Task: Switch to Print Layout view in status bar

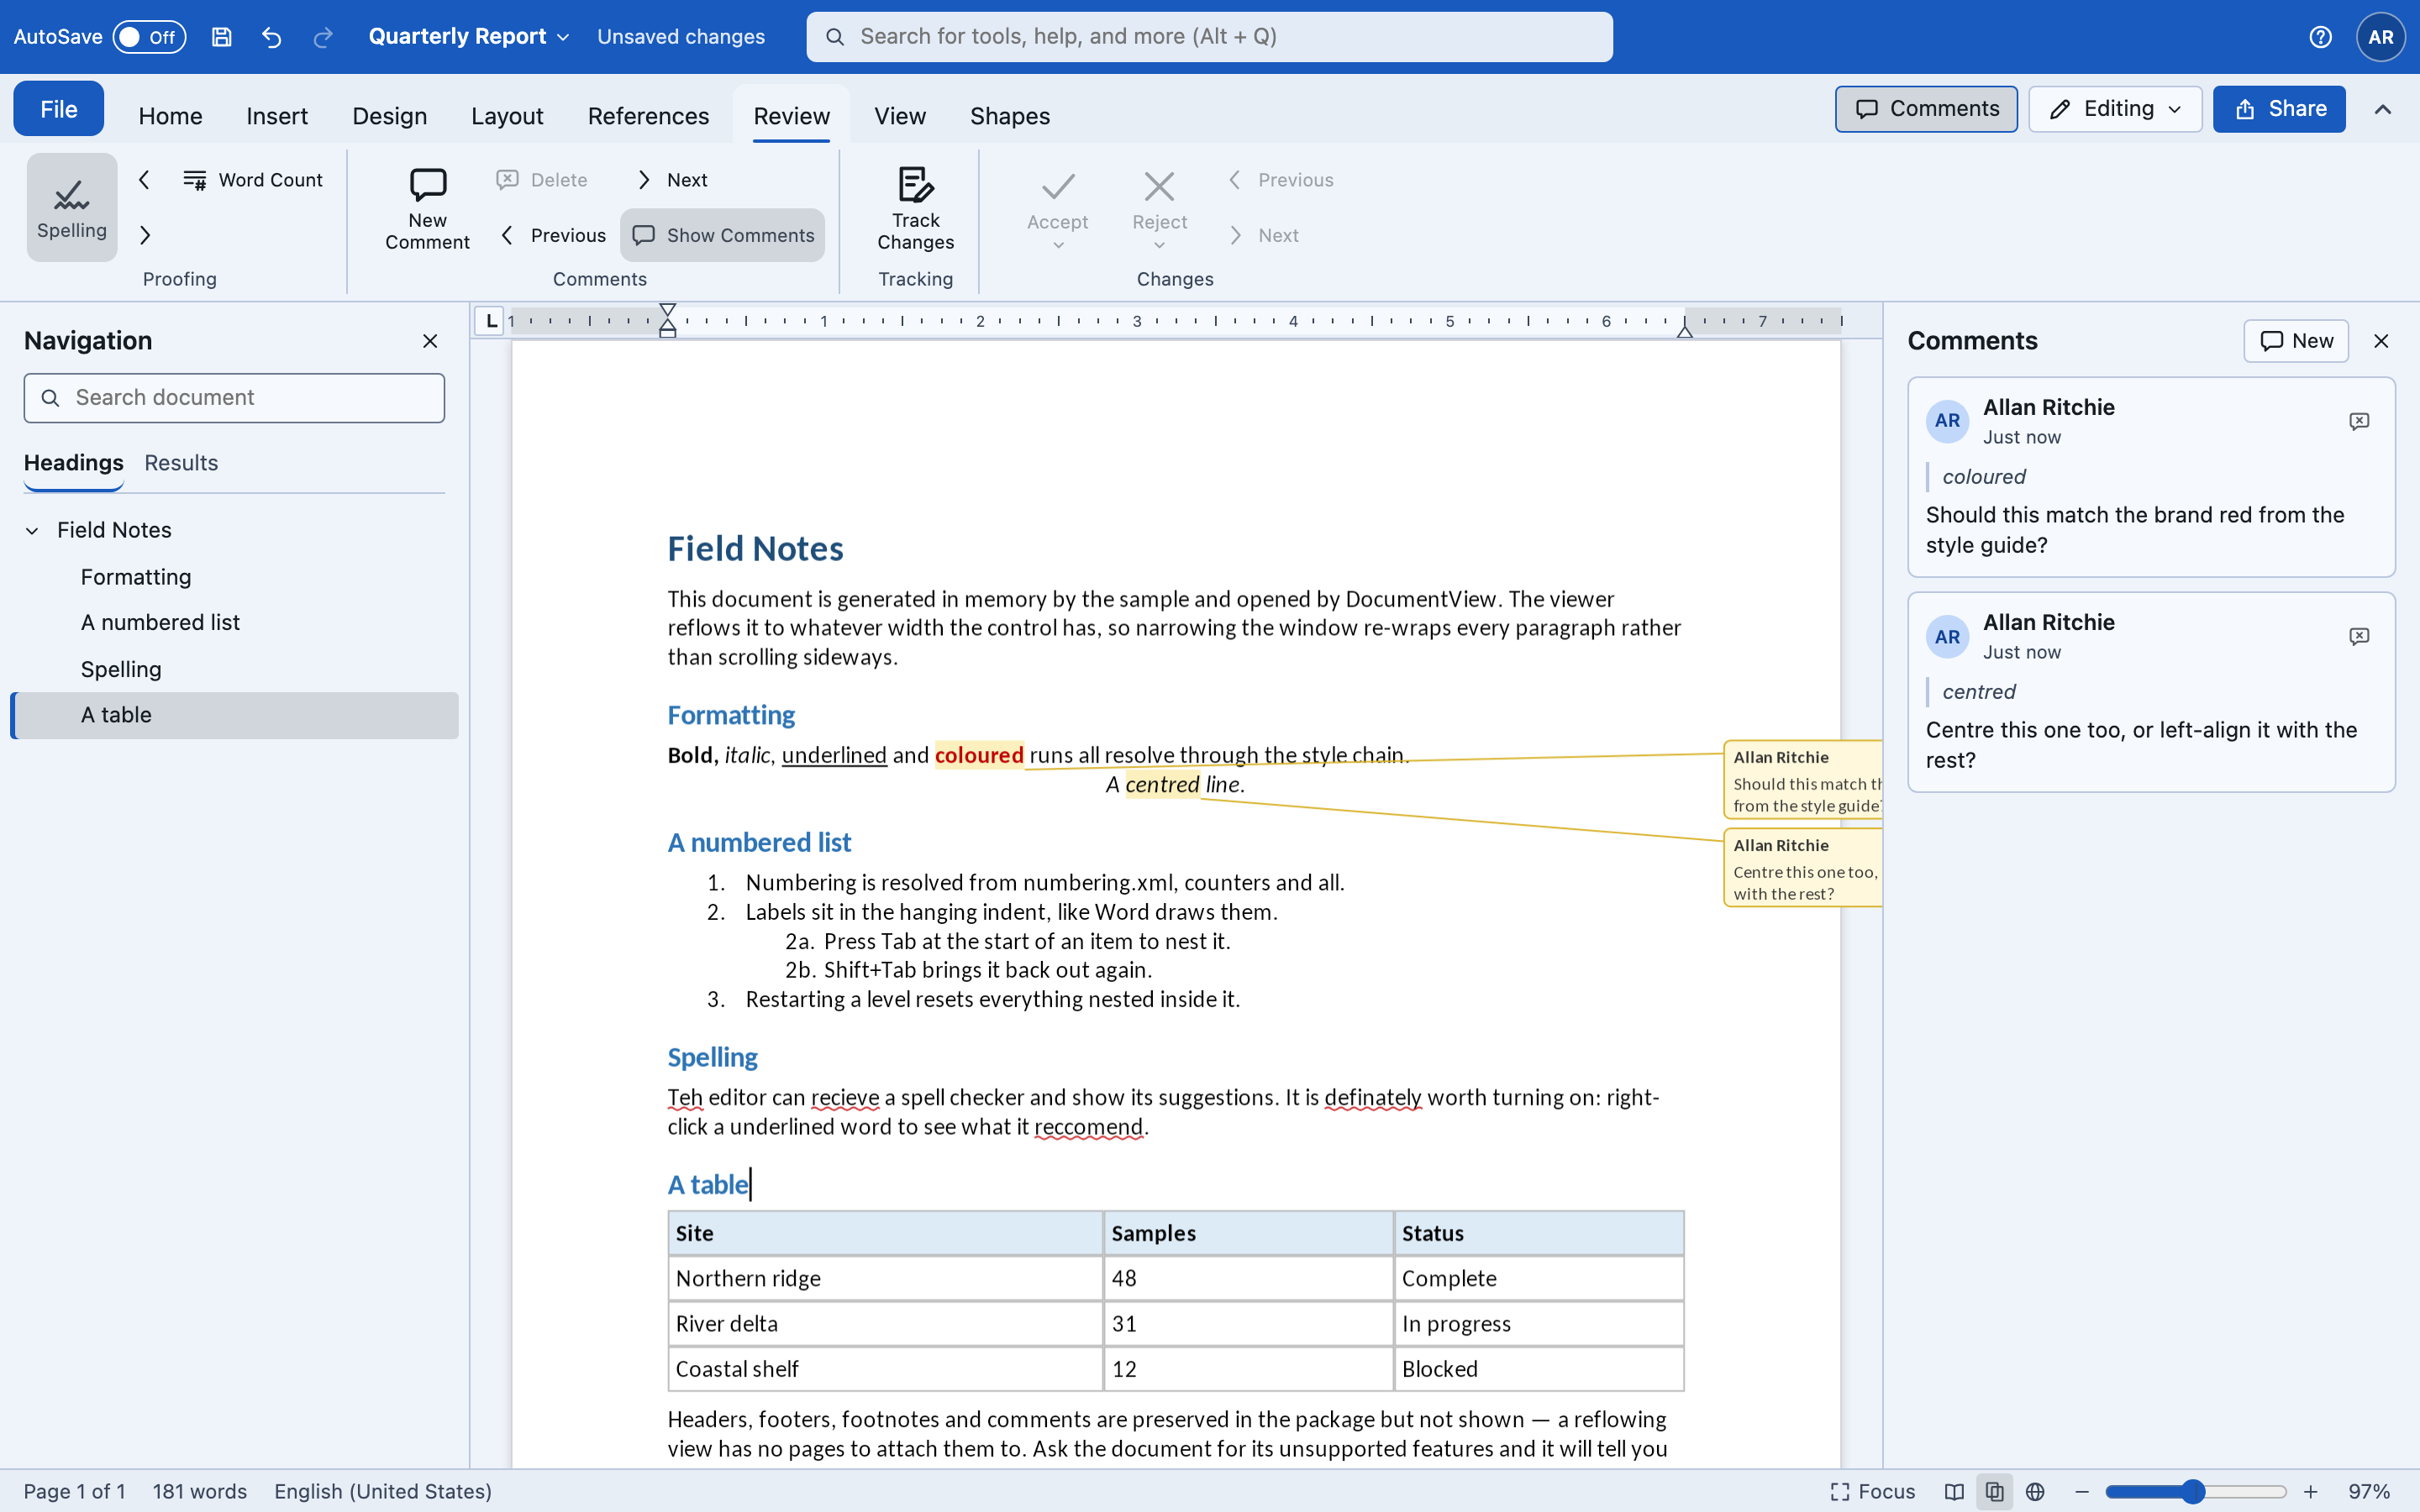Action: coord(1994,1491)
